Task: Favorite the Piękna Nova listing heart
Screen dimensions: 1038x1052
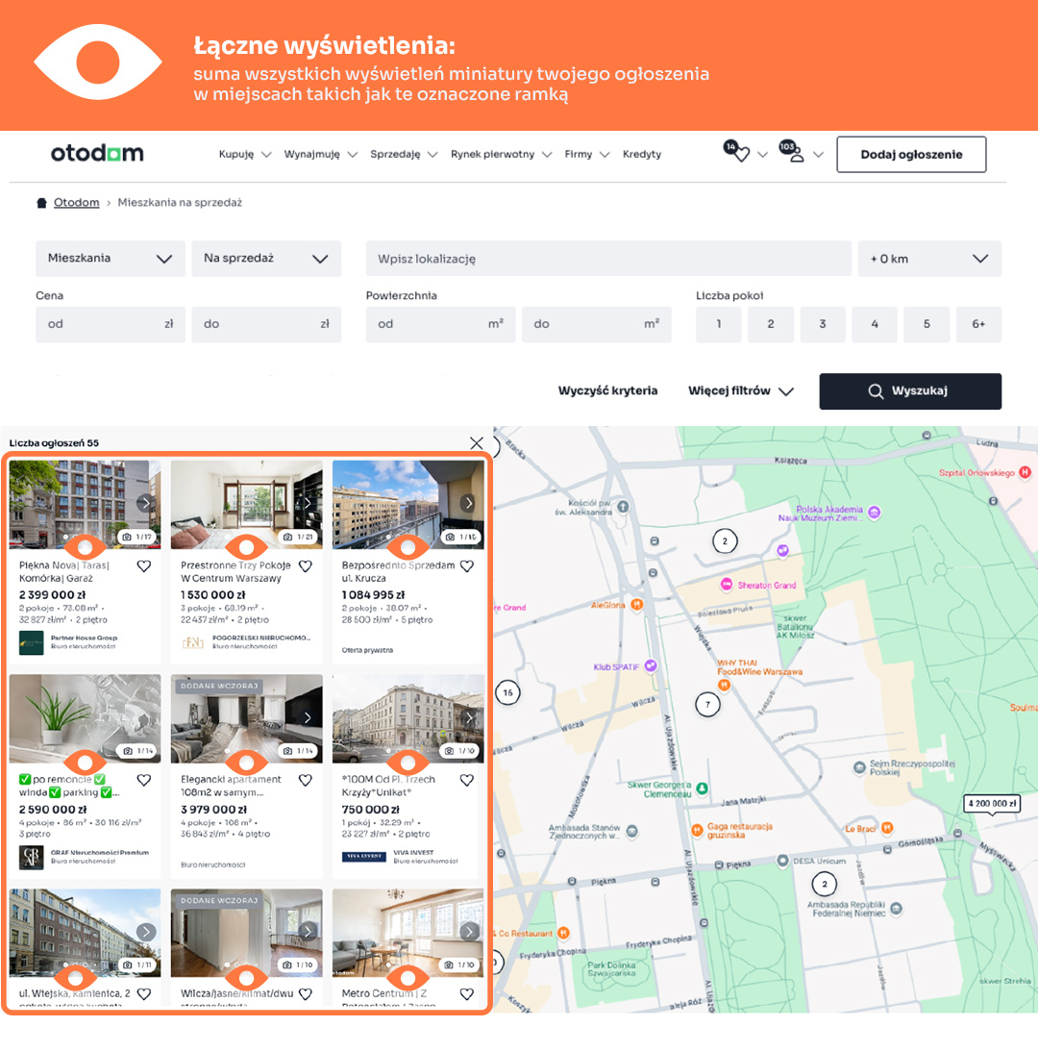Action: (144, 566)
